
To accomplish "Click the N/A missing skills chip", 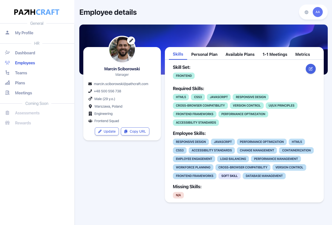I will (x=178, y=195).
